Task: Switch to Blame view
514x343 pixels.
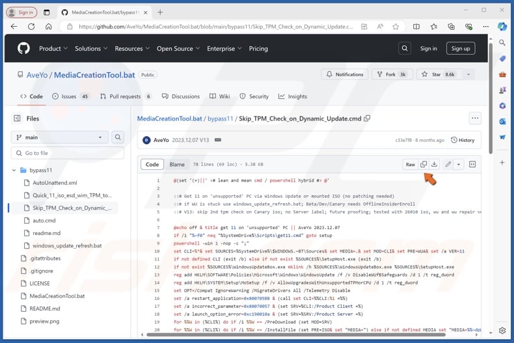Action: coord(177,165)
